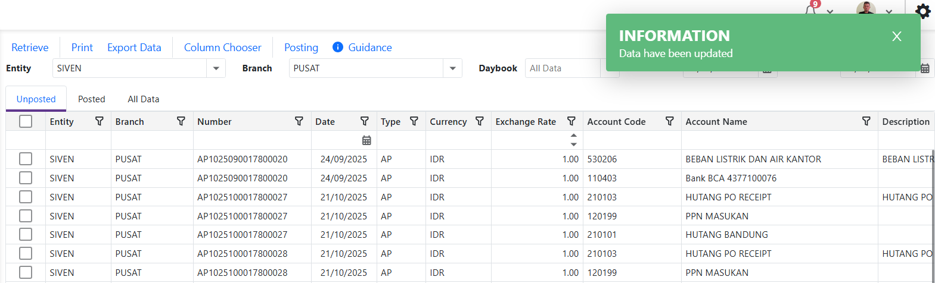Viewport: 935px width, 283px height.
Task: Open the settings gear icon
Action: pos(922,11)
